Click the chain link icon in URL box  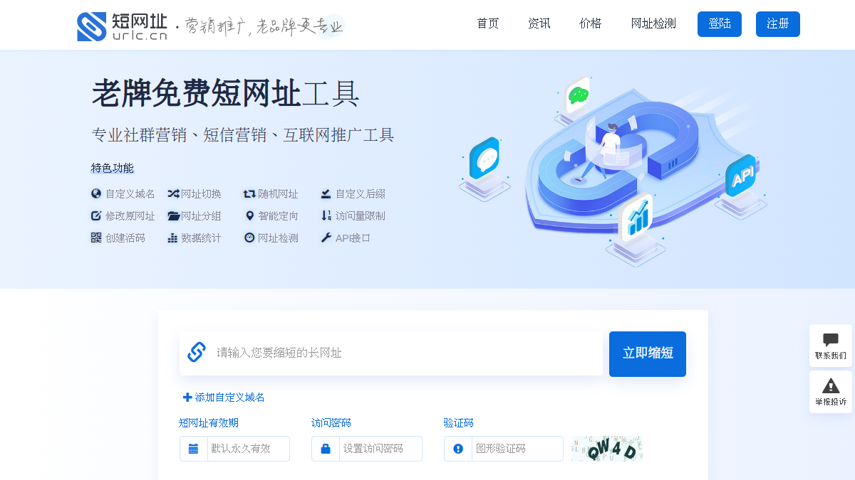tap(196, 352)
